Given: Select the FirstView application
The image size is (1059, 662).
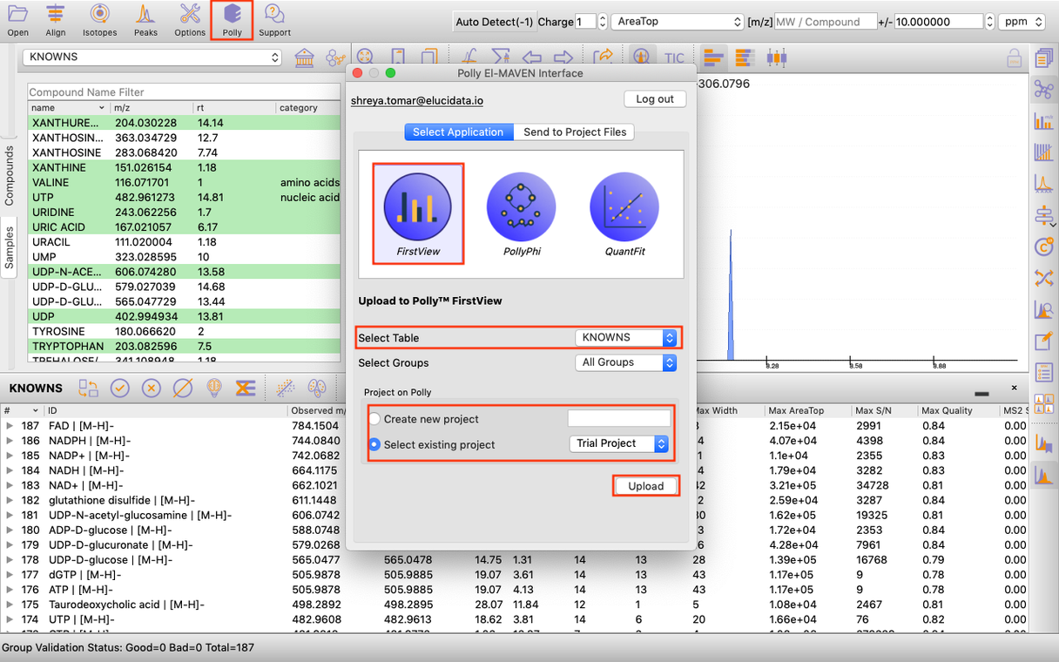Looking at the screenshot, I should pos(418,214).
